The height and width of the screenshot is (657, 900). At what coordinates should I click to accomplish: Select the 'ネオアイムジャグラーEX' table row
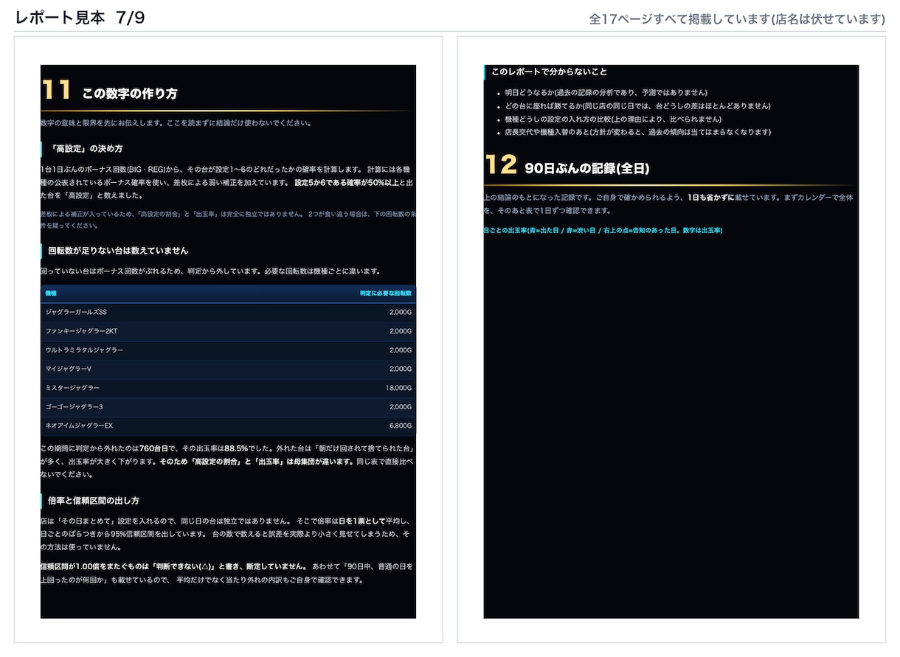pos(228,426)
